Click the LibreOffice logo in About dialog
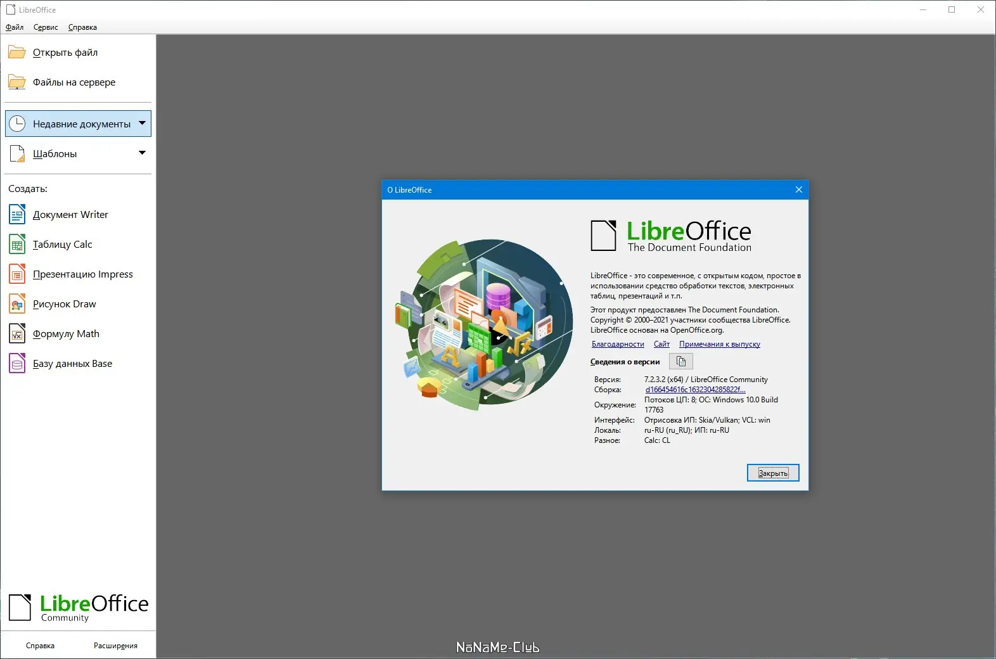This screenshot has width=996, height=659. [671, 236]
